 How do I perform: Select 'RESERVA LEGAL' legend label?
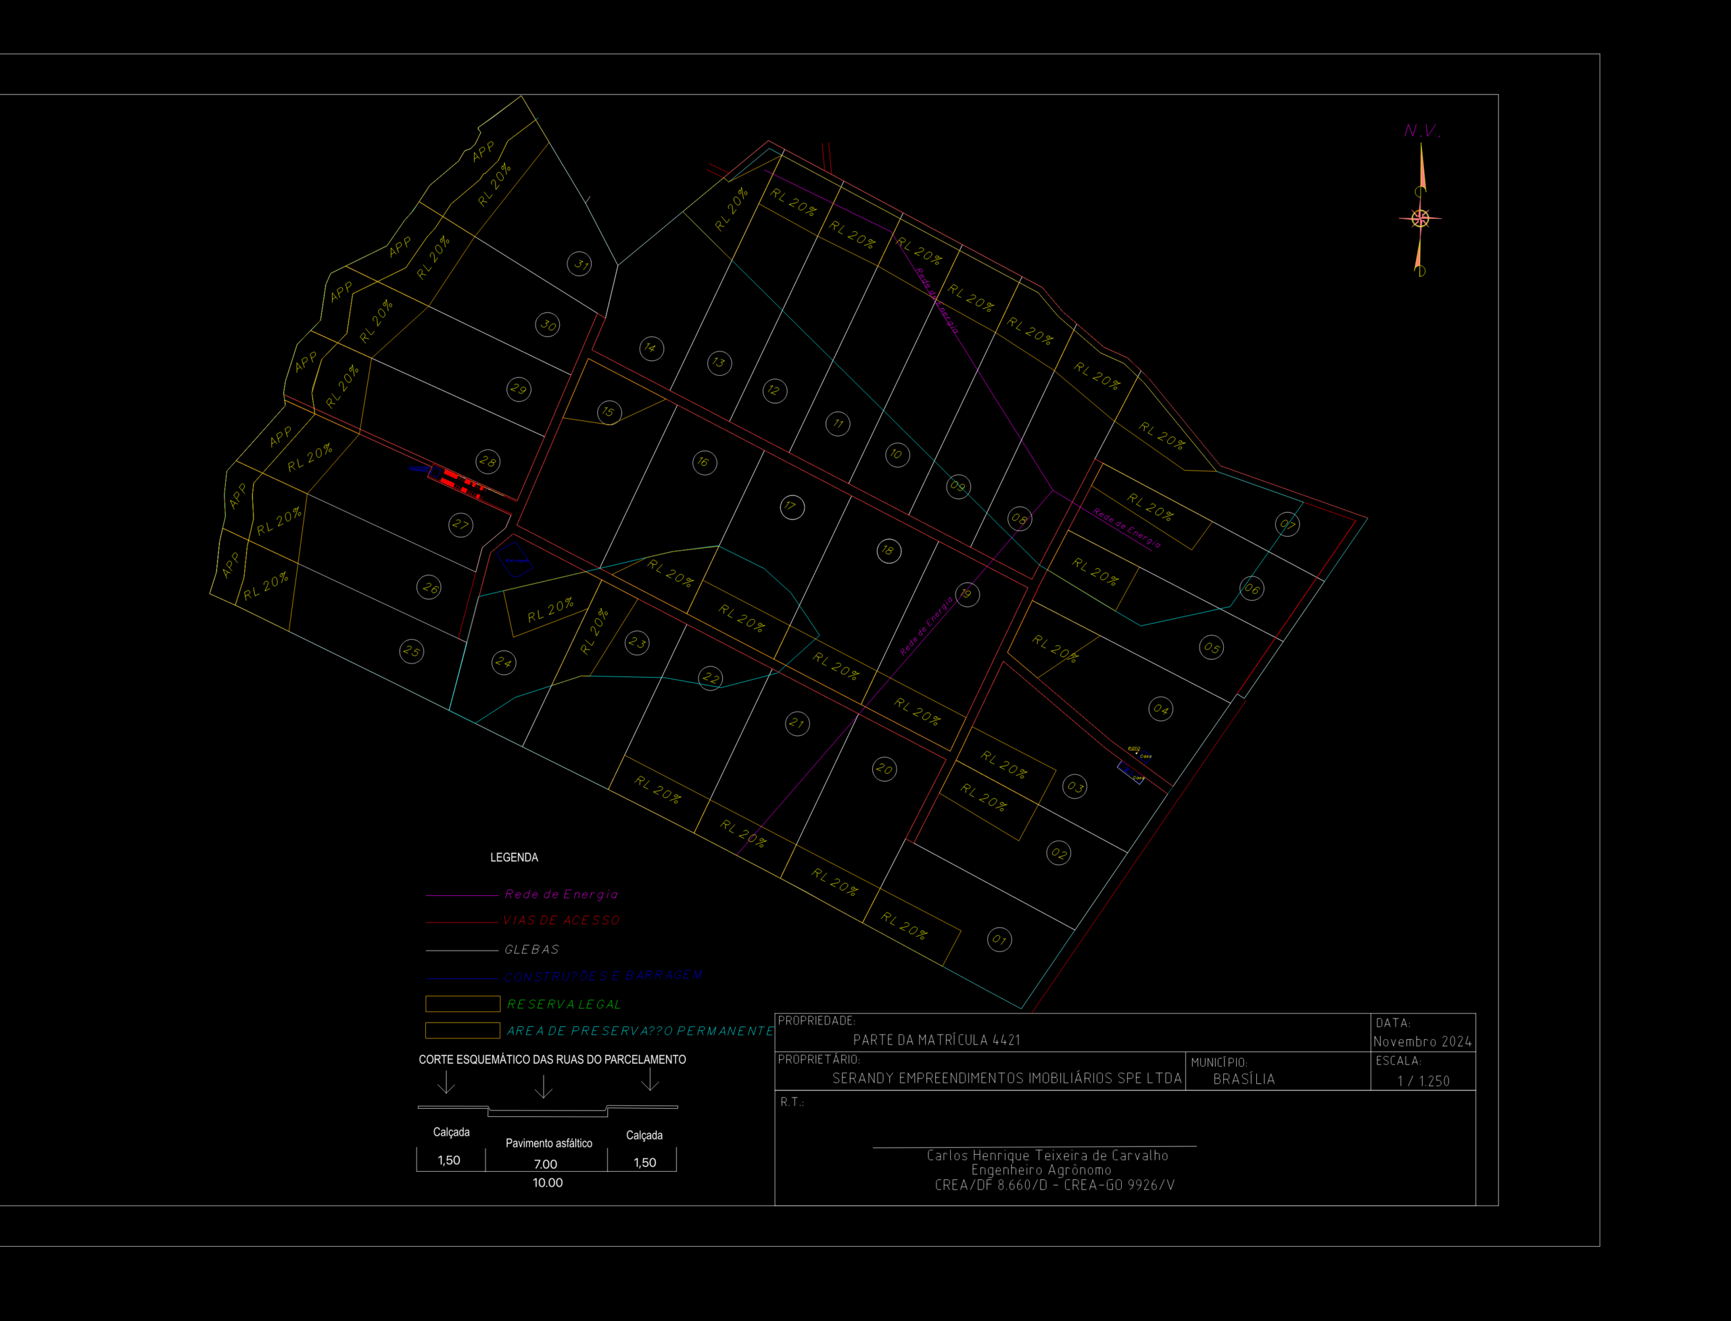pos(564,1004)
